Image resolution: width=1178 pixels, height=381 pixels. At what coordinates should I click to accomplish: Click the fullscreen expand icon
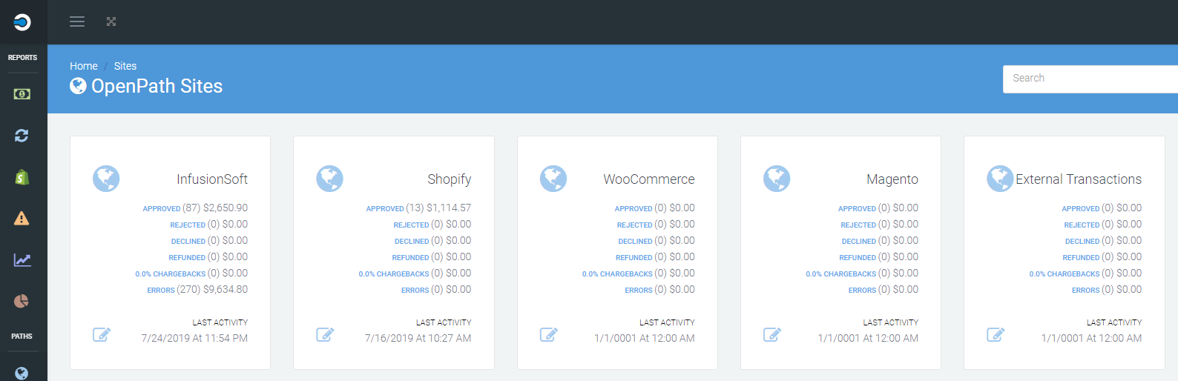(111, 21)
